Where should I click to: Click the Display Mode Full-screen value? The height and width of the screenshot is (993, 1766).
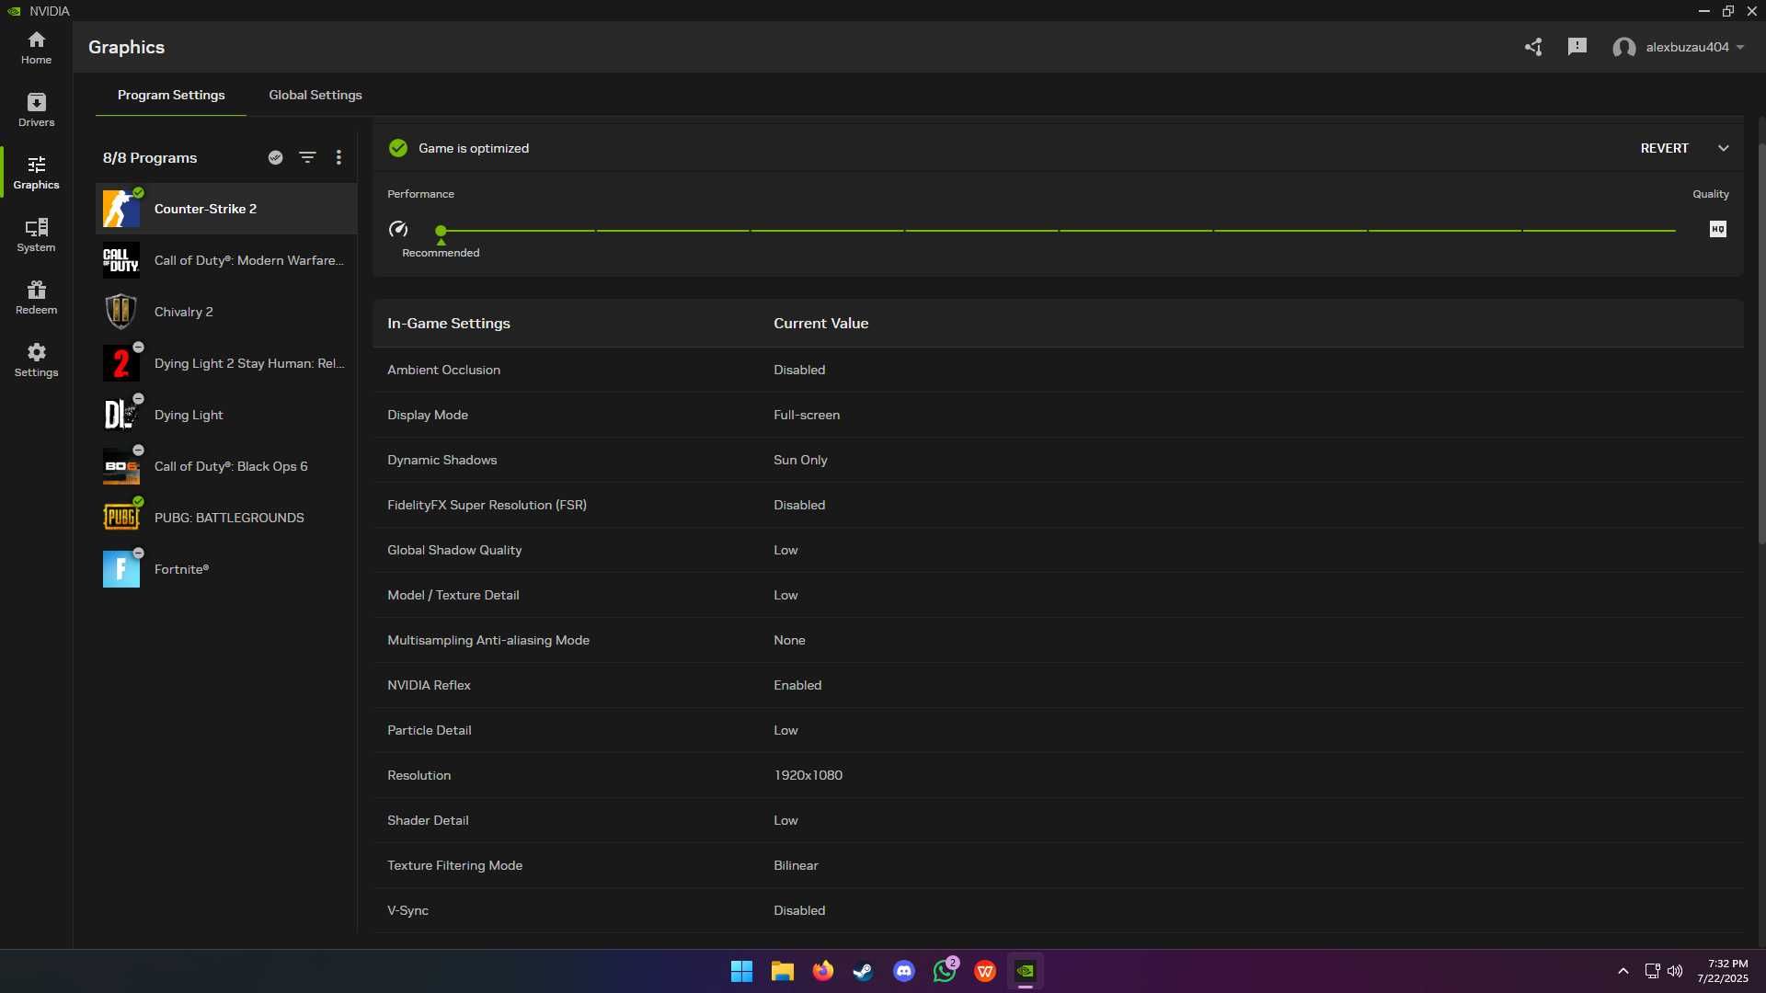(x=806, y=415)
